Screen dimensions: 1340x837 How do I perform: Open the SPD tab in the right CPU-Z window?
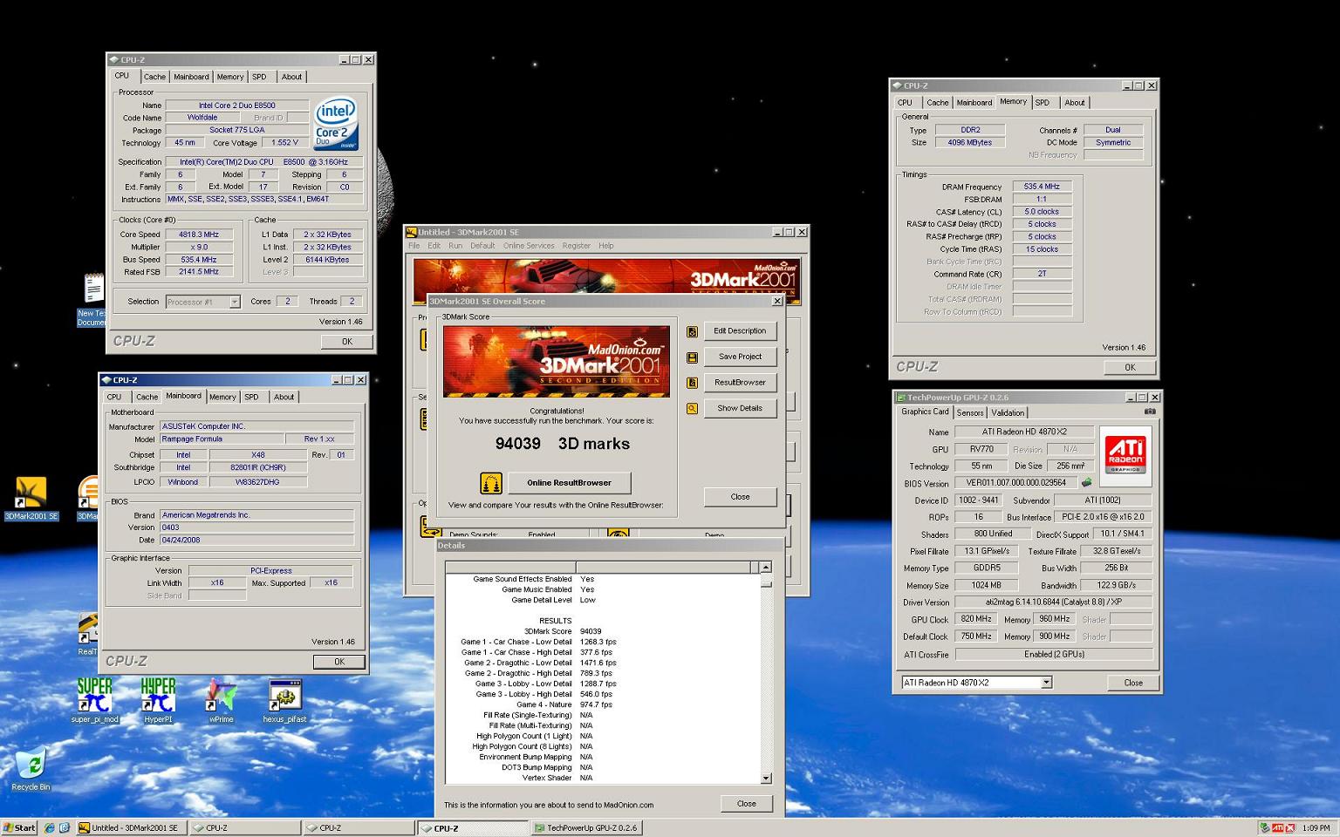coord(1043,103)
